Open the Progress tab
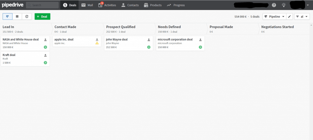The width and height of the screenshot is (313, 140). click(x=176, y=5)
